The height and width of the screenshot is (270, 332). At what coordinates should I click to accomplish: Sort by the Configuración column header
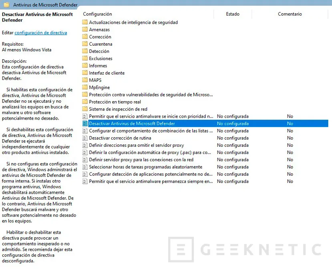97,14
